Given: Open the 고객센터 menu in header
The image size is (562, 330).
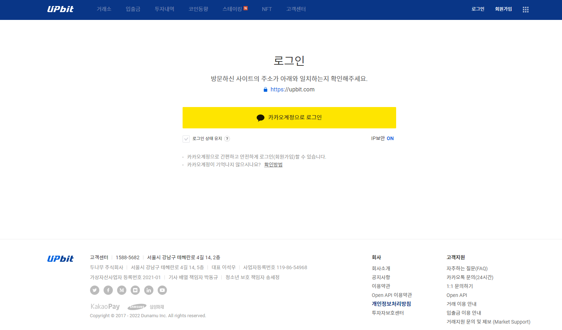Looking at the screenshot, I should [296, 9].
